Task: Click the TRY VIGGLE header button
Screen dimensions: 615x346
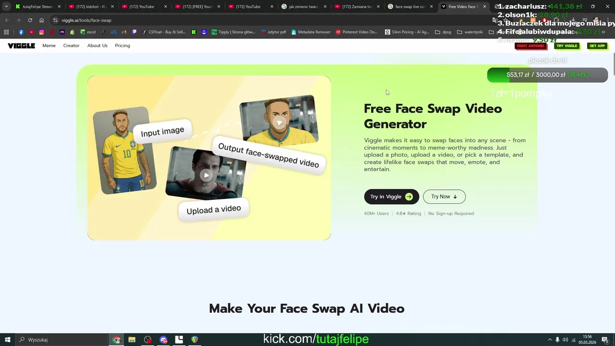Action: pyautogui.click(x=566, y=46)
